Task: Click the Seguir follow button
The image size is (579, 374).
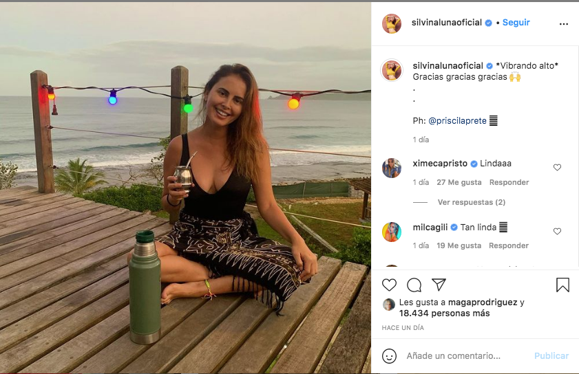Action: pos(516,23)
